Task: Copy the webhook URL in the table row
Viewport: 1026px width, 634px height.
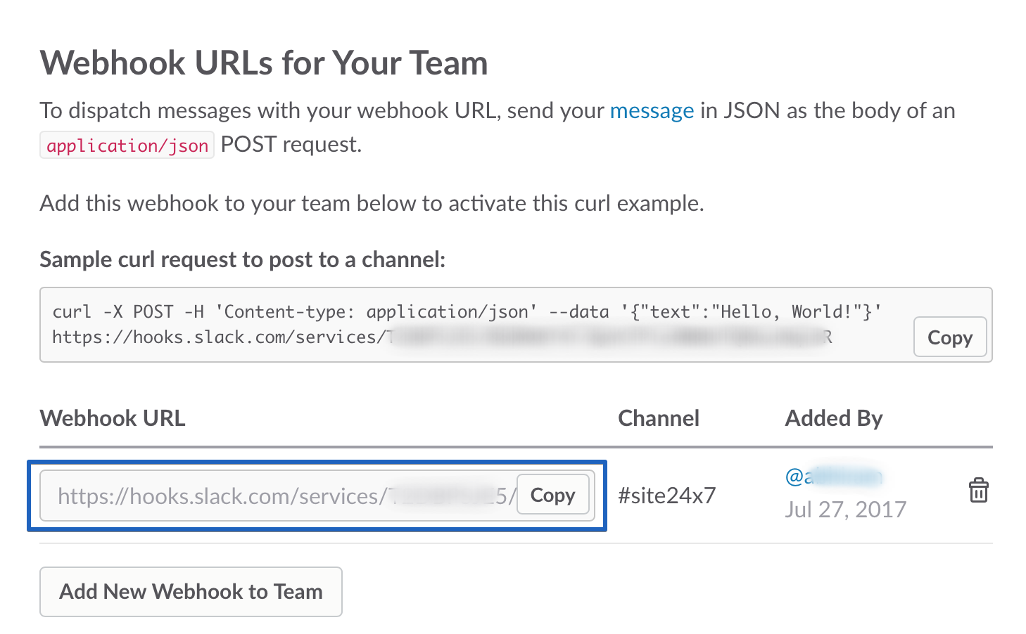Action: [x=552, y=495]
